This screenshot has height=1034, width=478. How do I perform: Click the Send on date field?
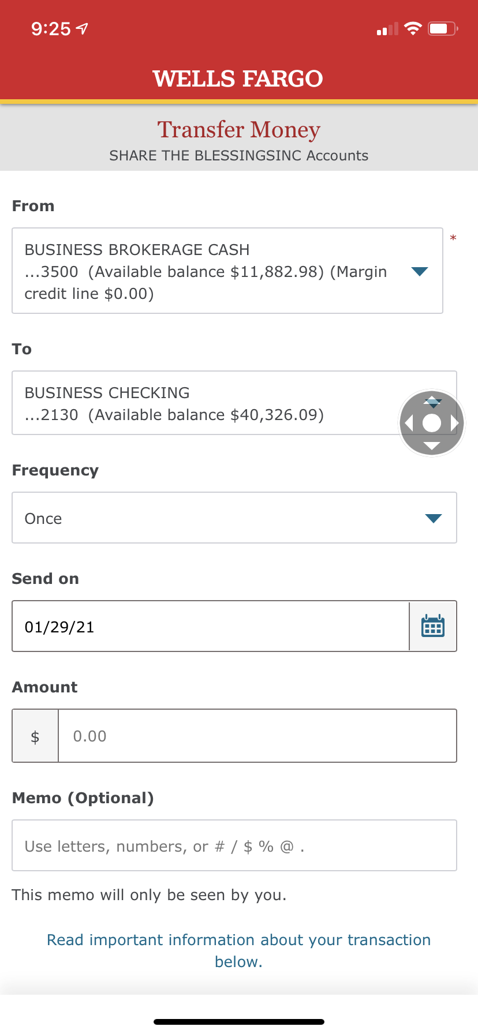coord(211,626)
